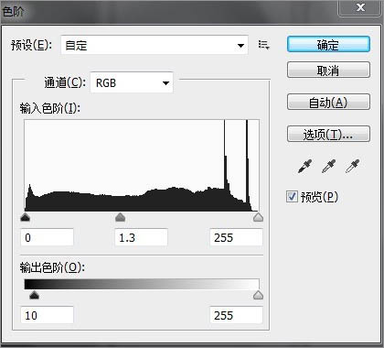Click the histogram display area

click(x=142, y=165)
